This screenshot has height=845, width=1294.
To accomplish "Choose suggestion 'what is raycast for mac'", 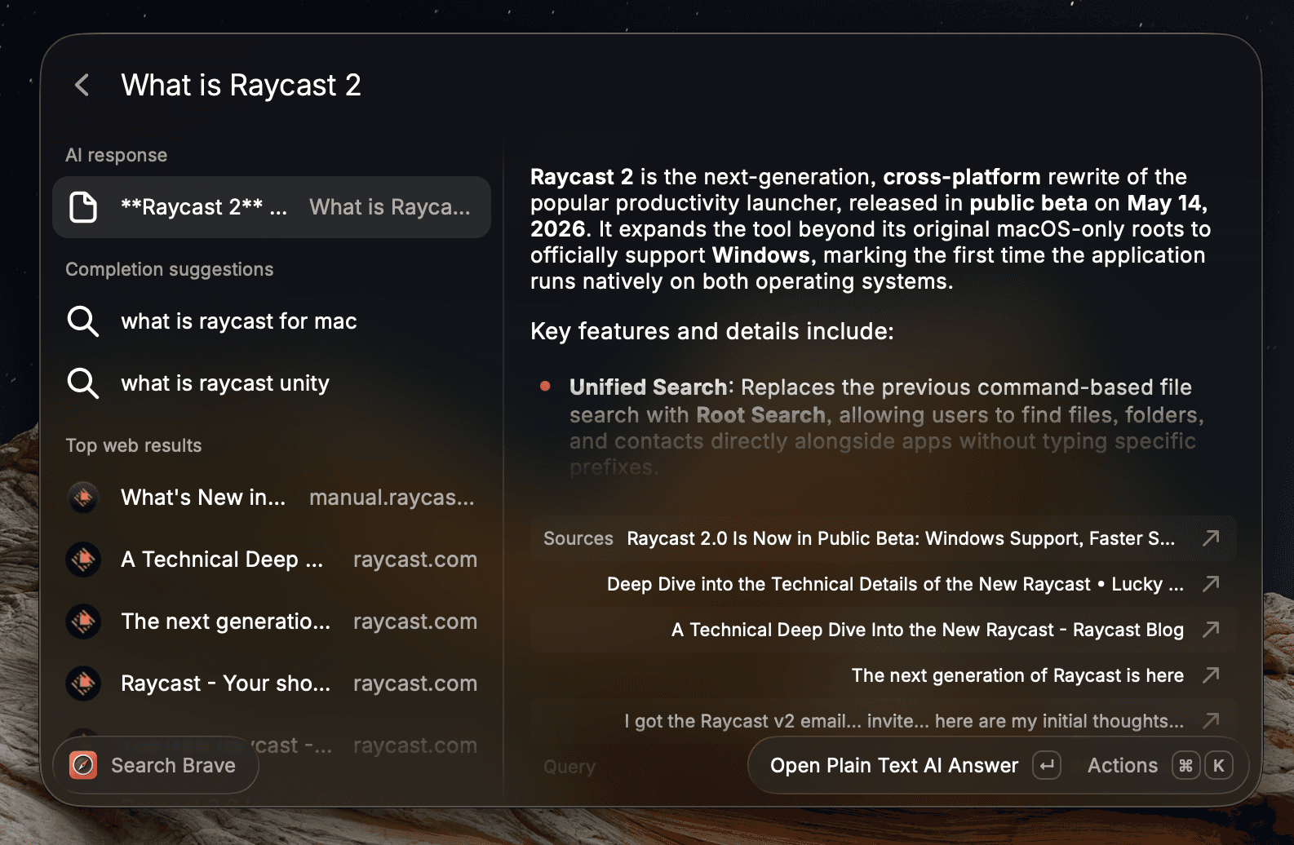I will (x=272, y=321).
